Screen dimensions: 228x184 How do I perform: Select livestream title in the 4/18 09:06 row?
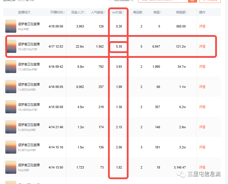(29, 24)
